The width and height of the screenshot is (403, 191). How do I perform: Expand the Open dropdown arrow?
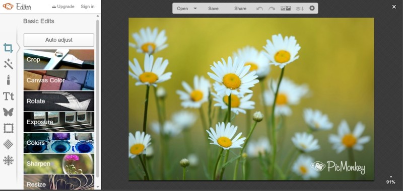195,8
